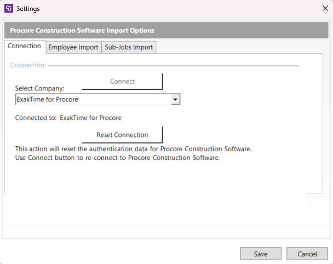
Task: Click the Reset Connection button
Action: click(122, 135)
